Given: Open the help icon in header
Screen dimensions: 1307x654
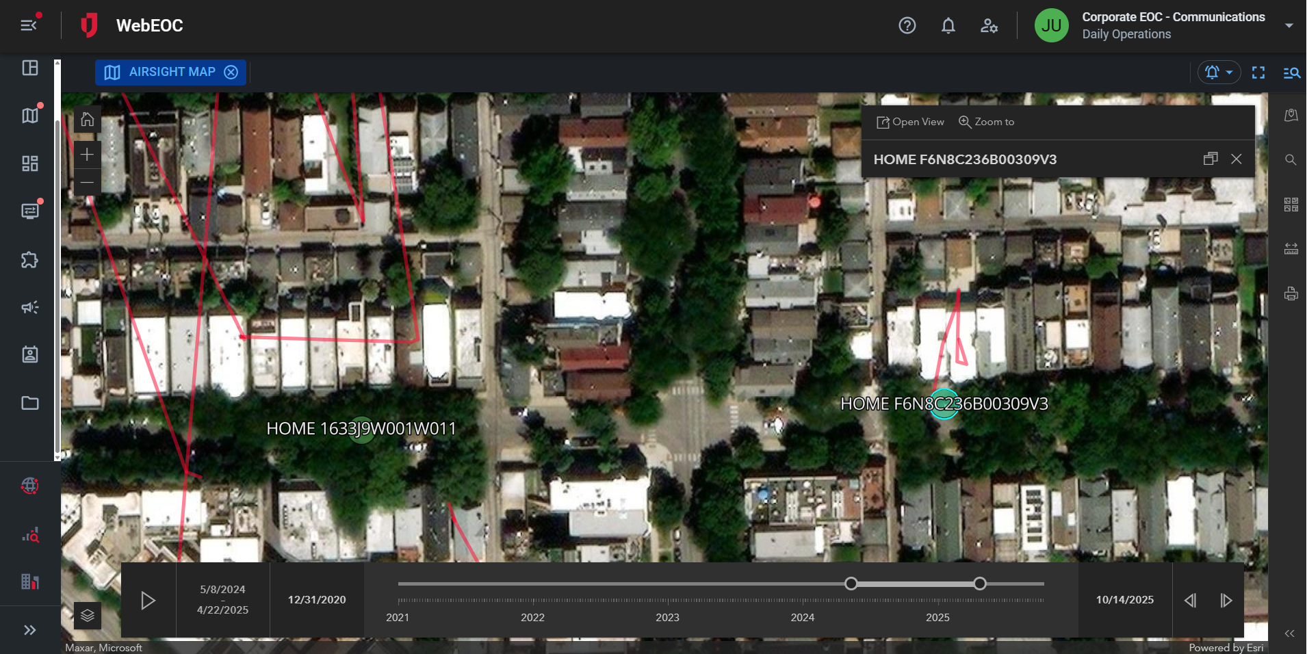Looking at the screenshot, I should click(907, 26).
